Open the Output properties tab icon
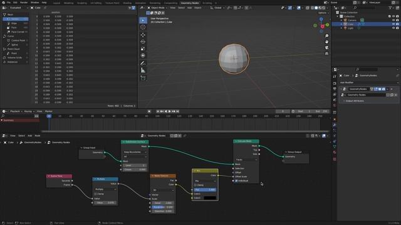The height and width of the screenshot is (225, 401). pos(335,89)
